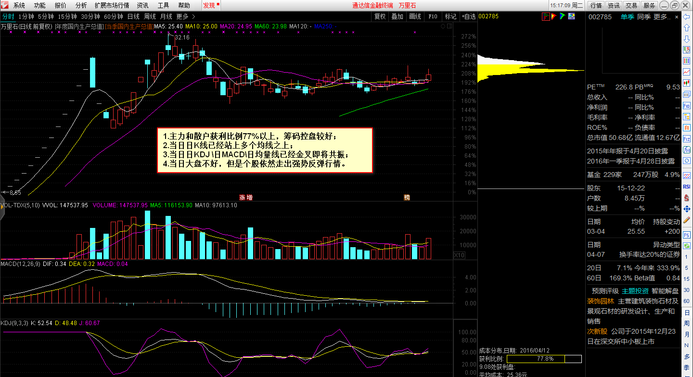Click the RSI indicator sidebar icon
This screenshot has height=377, width=693.
click(687, 187)
